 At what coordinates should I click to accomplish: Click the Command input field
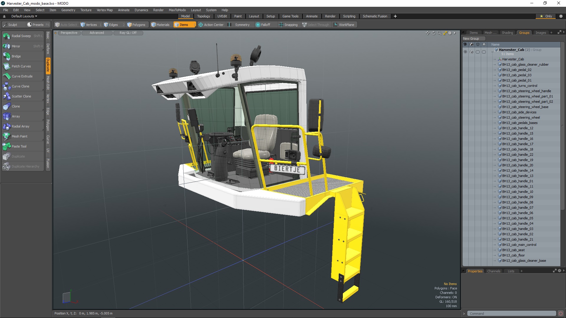point(511,314)
